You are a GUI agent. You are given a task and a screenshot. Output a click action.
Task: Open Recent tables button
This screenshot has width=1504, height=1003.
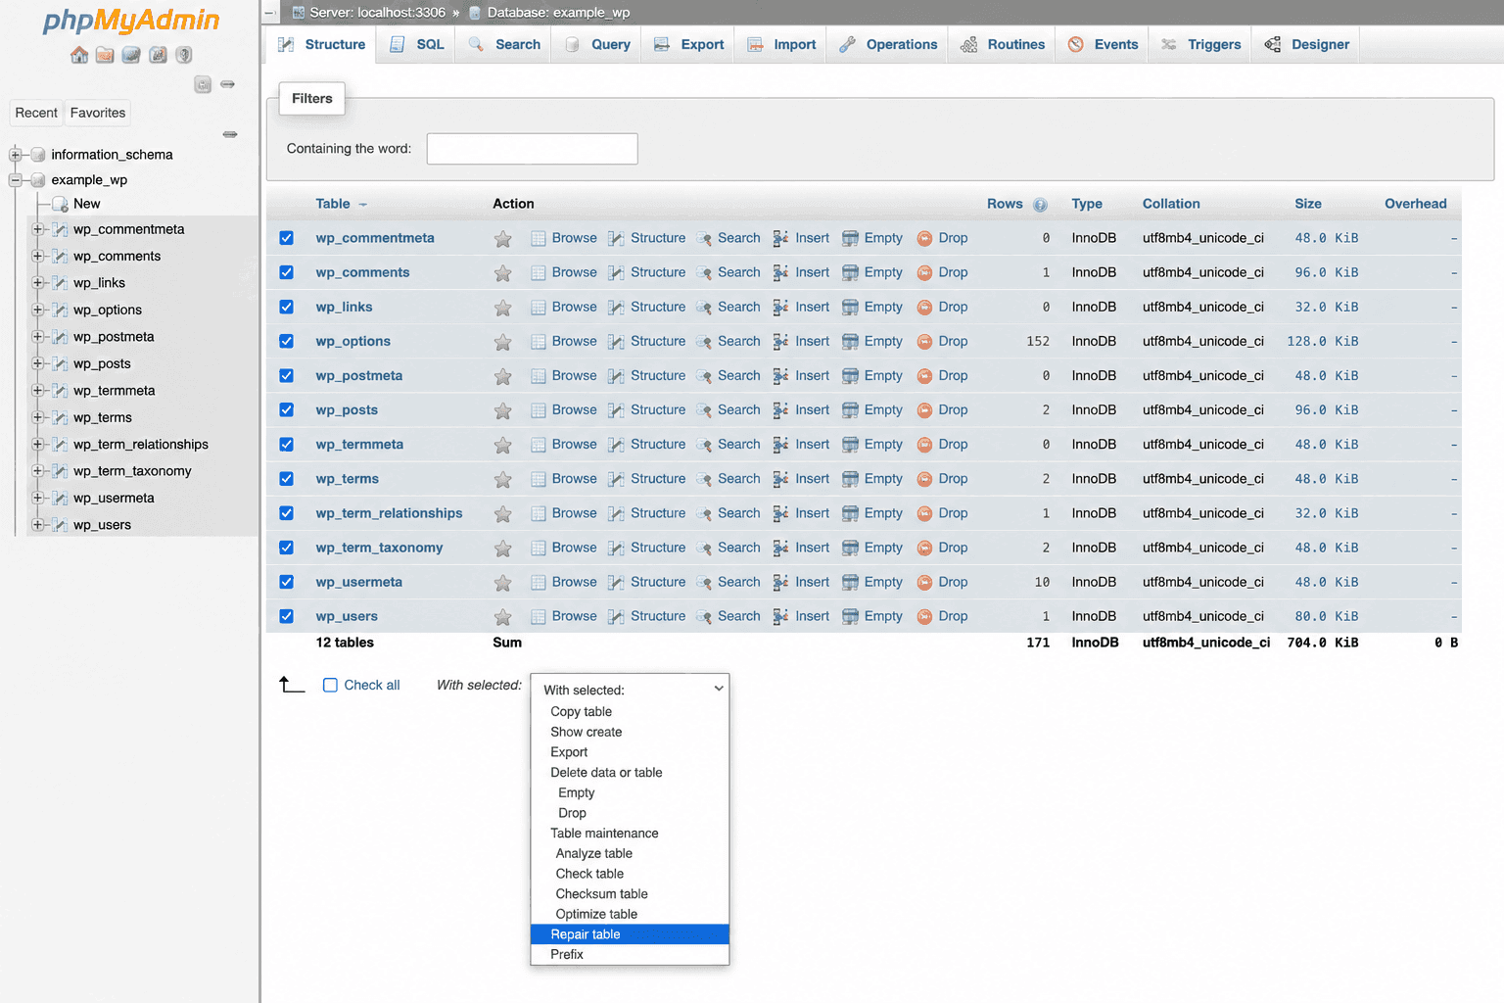point(36,113)
